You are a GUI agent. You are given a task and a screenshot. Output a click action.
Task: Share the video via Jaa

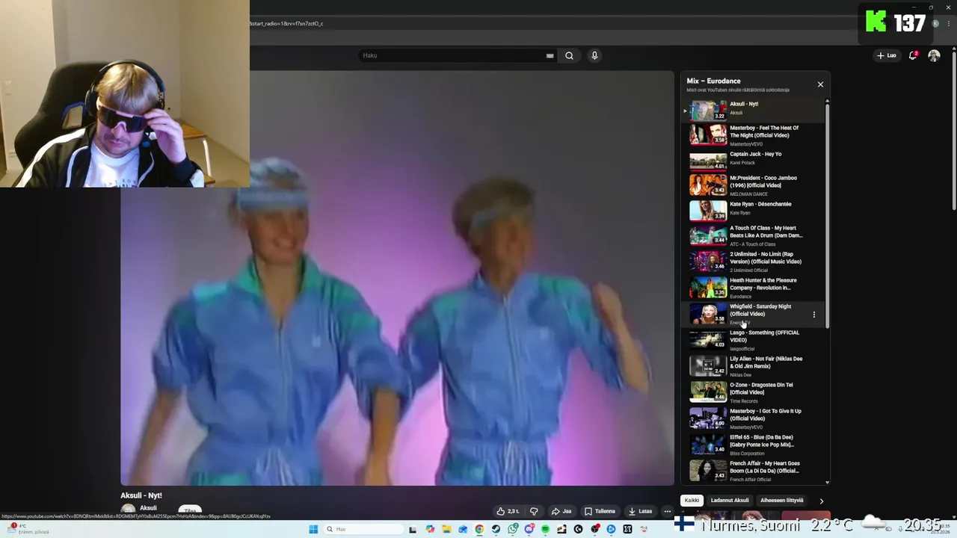click(x=561, y=511)
